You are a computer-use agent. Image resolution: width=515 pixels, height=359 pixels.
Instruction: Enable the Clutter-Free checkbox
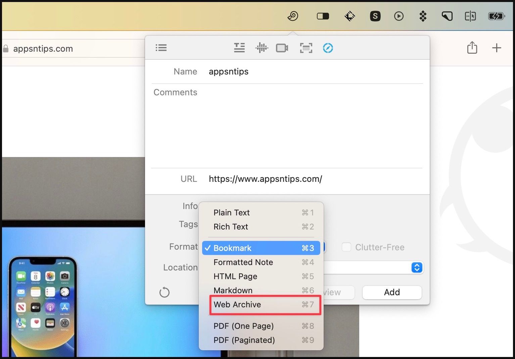coord(346,247)
